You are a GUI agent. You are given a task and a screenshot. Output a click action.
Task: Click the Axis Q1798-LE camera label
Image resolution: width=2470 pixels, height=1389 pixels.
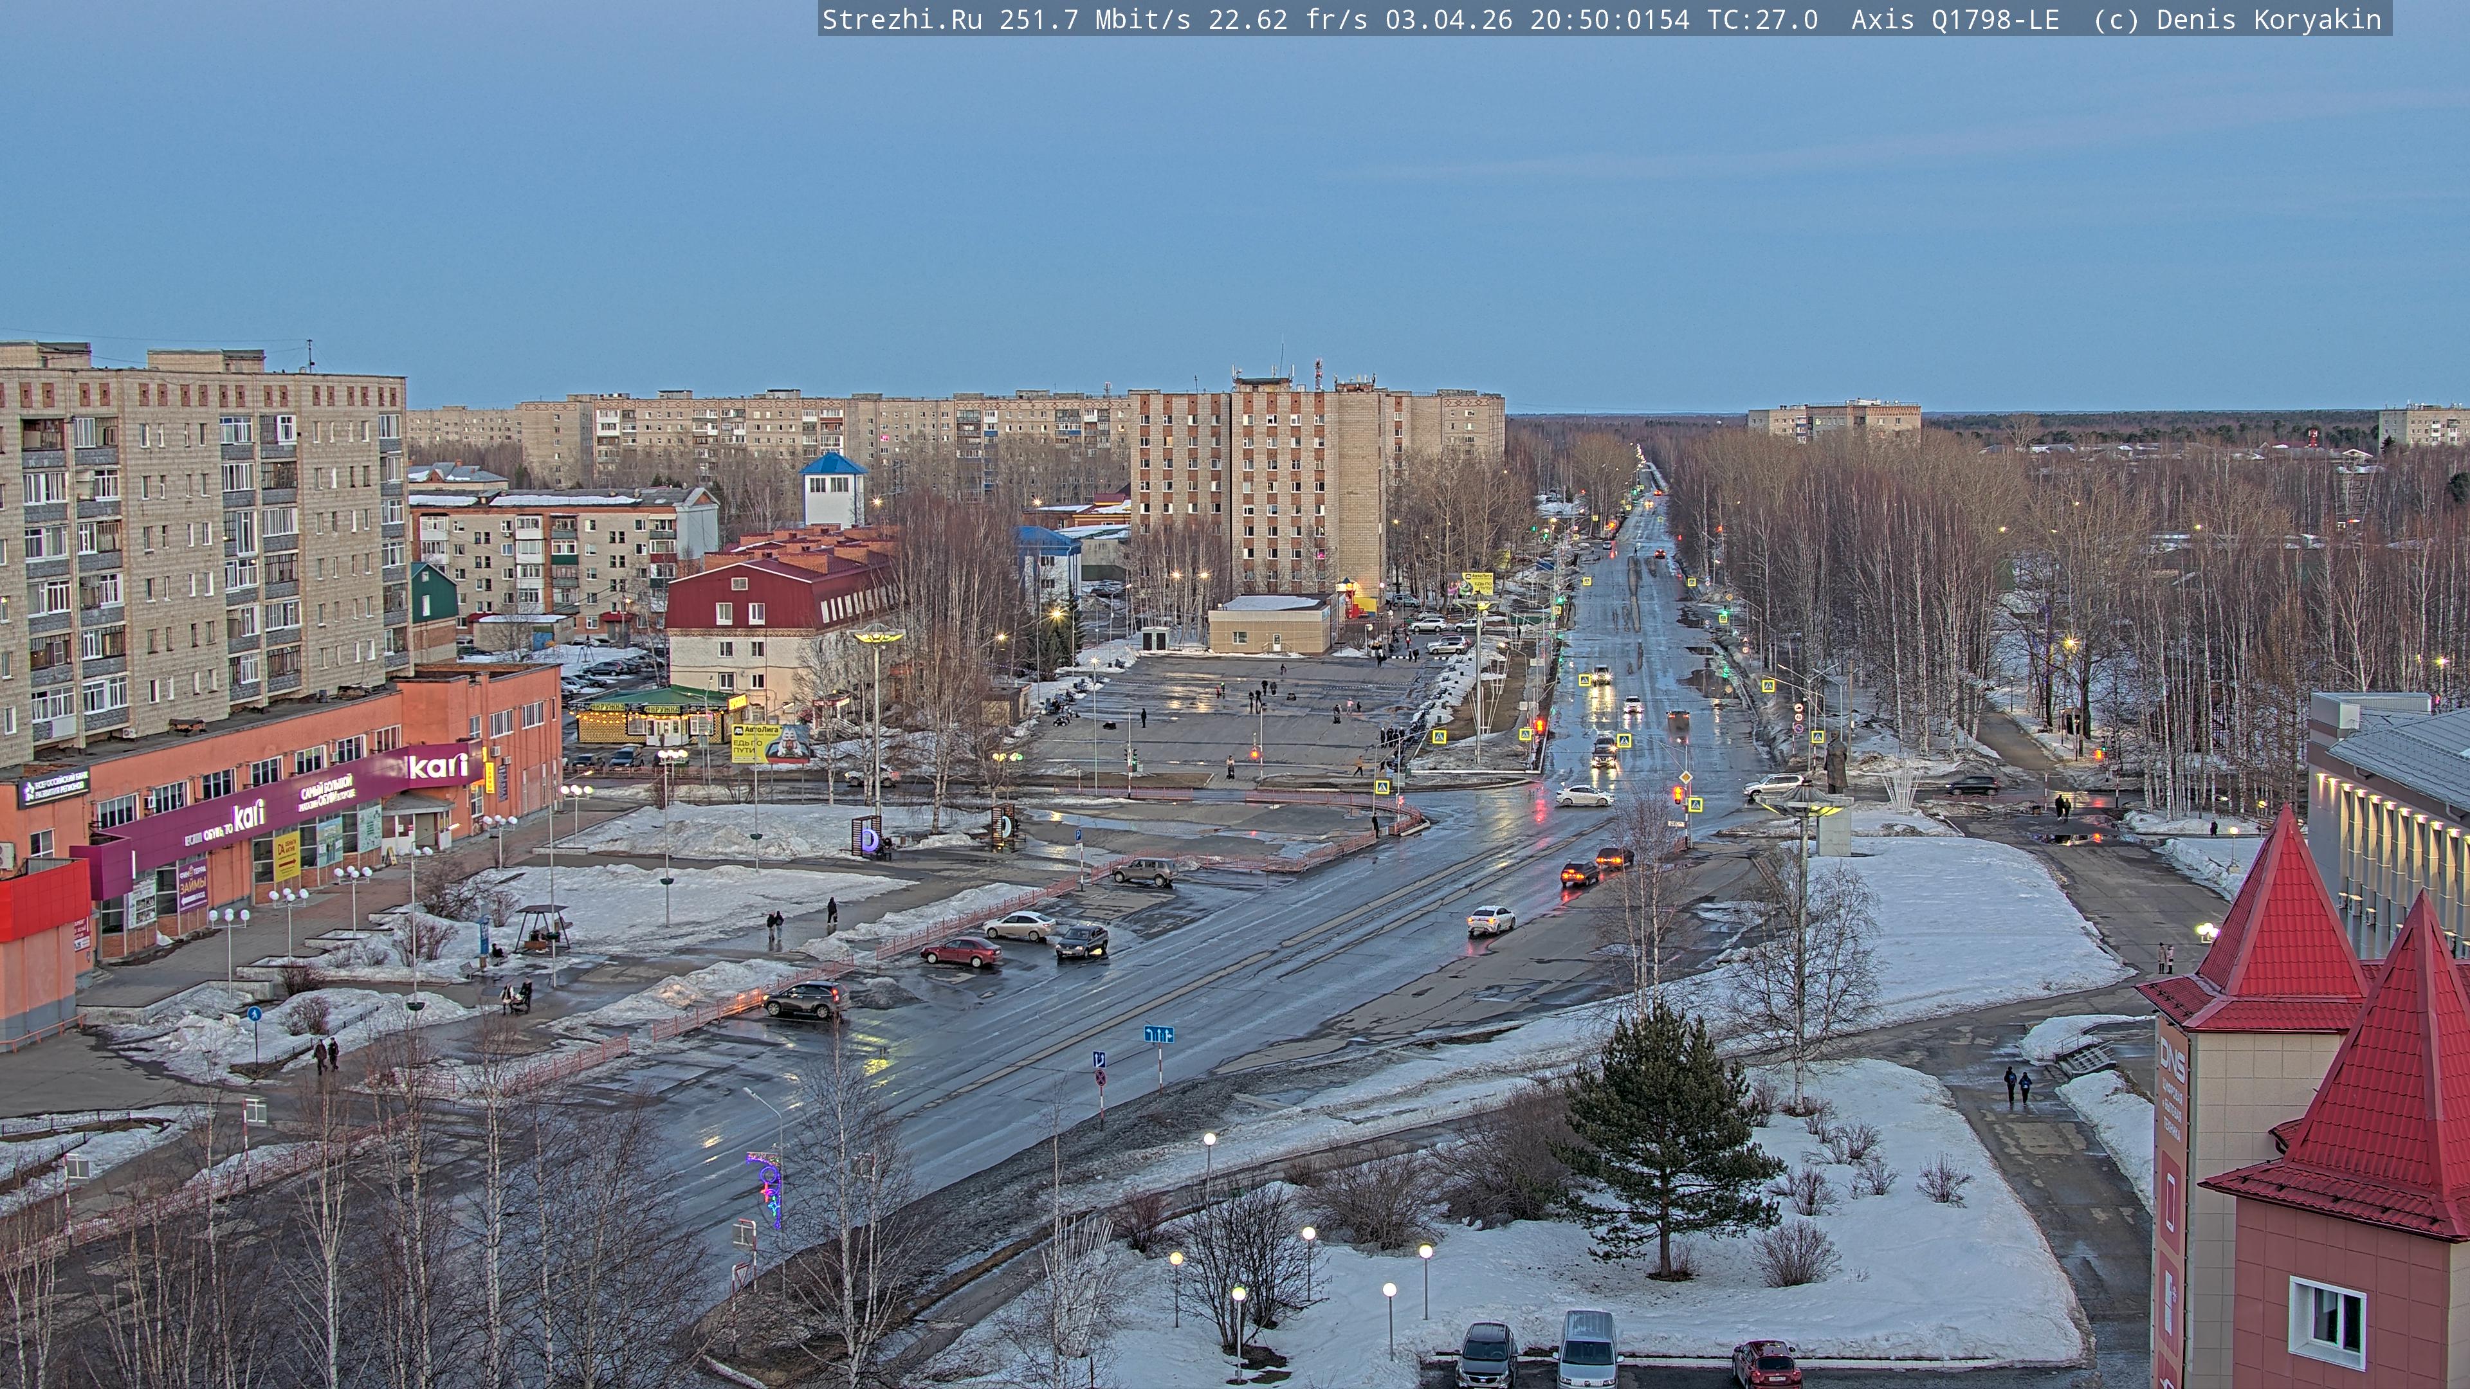tap(1954, 19)
